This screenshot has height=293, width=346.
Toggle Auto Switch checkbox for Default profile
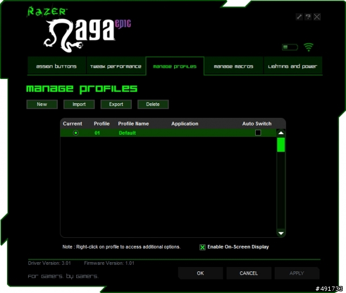(258, 132)
